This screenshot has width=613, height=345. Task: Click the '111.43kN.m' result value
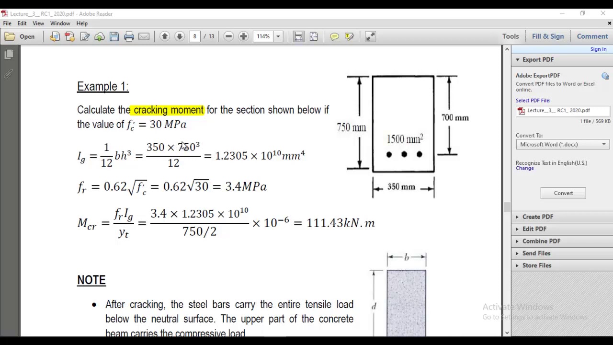(341, 223)
